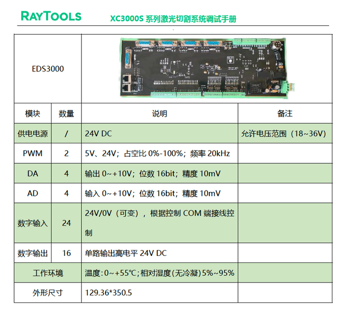Click the '数字输入' module cell
This screenshot has height=316, width=347.
pos(33,223)
